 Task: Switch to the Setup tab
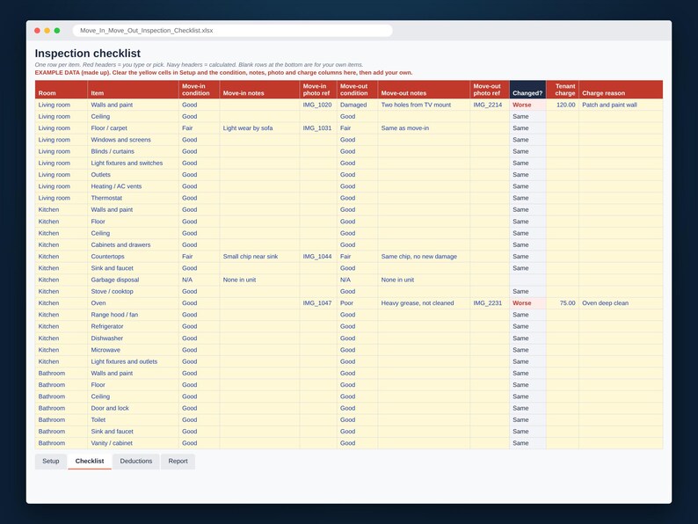[x=51, y=462]
